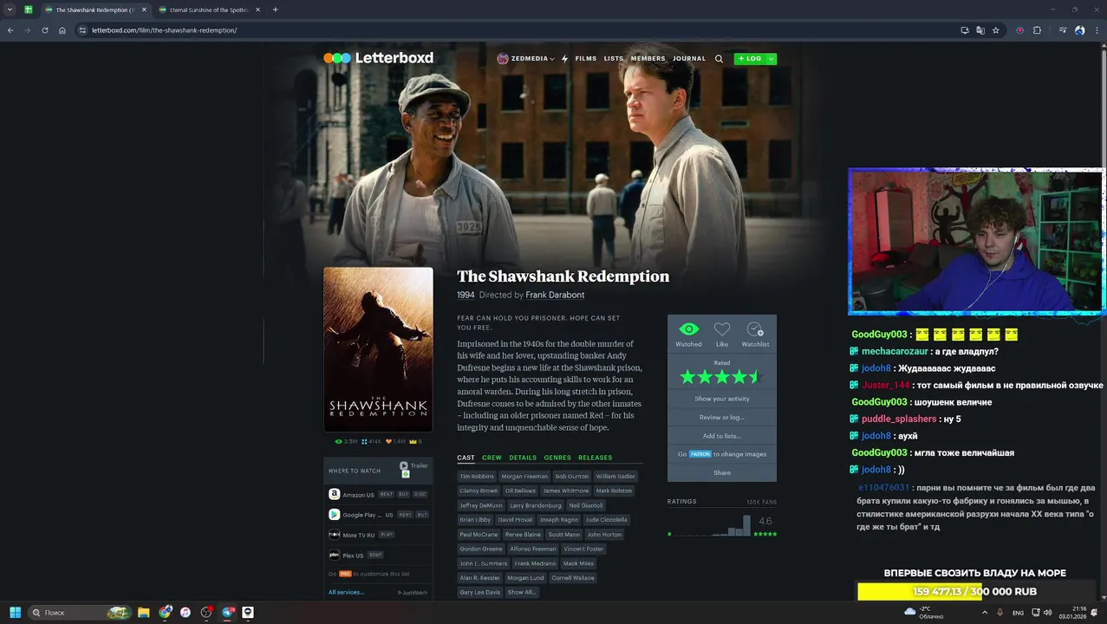Click PLAY for More TV RU
1107x624 pixels.
point(387,535)
